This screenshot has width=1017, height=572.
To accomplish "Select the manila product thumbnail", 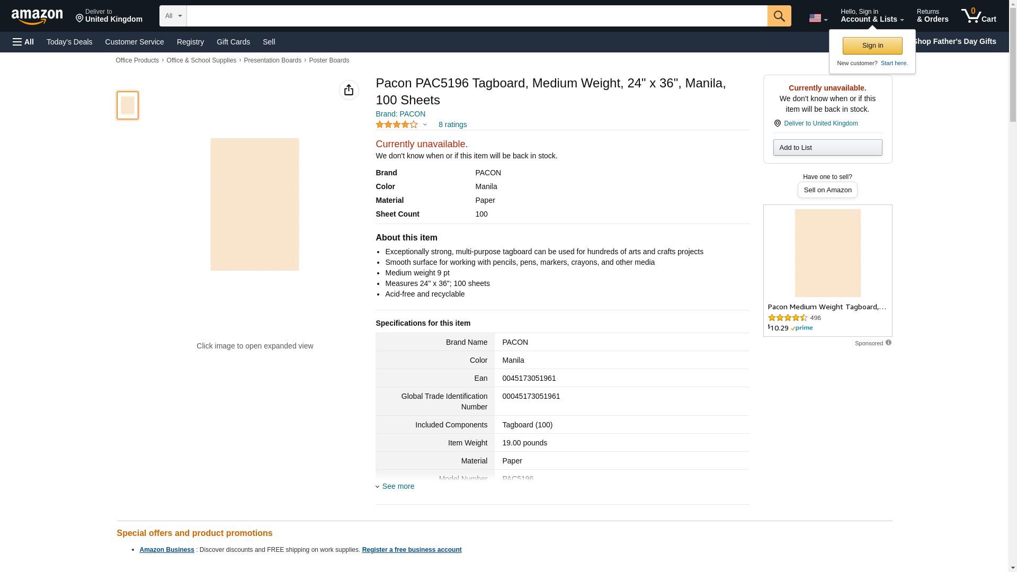I will tap(128, 105).
